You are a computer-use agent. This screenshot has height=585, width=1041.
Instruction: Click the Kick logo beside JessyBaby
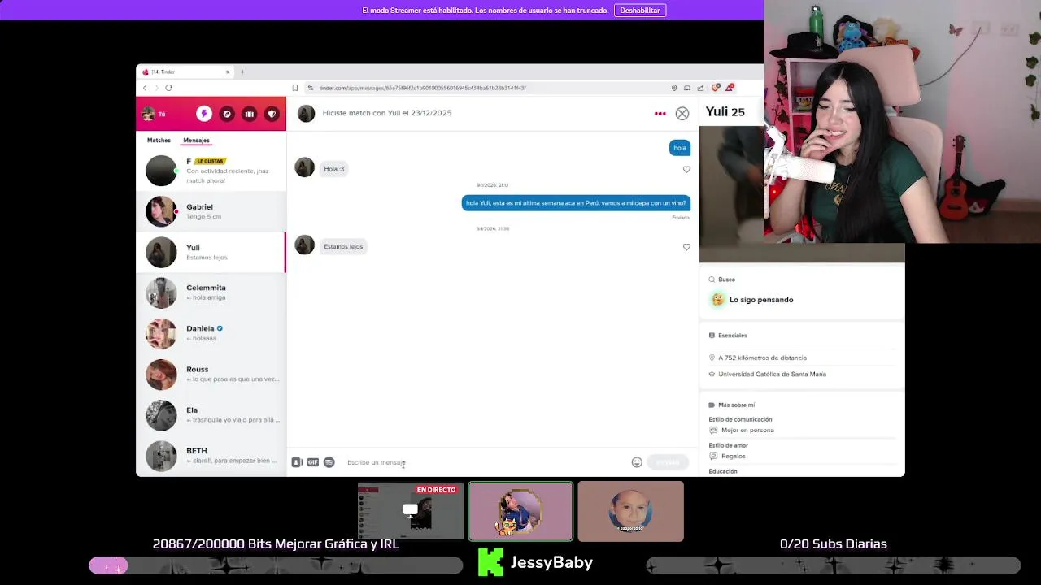(490, 562)
